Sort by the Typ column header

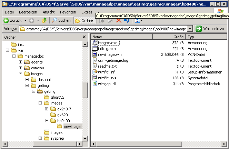coord(206,37)
